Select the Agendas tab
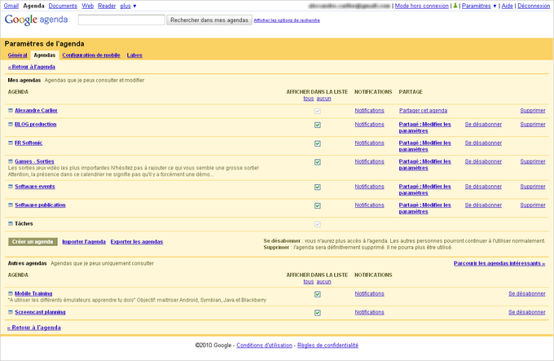 [45, 55]
